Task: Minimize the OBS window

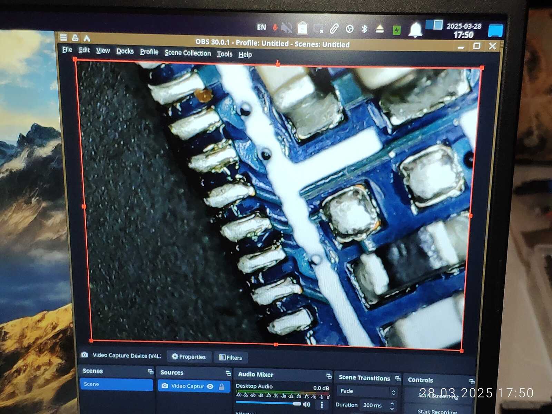Action: (461, 47)
